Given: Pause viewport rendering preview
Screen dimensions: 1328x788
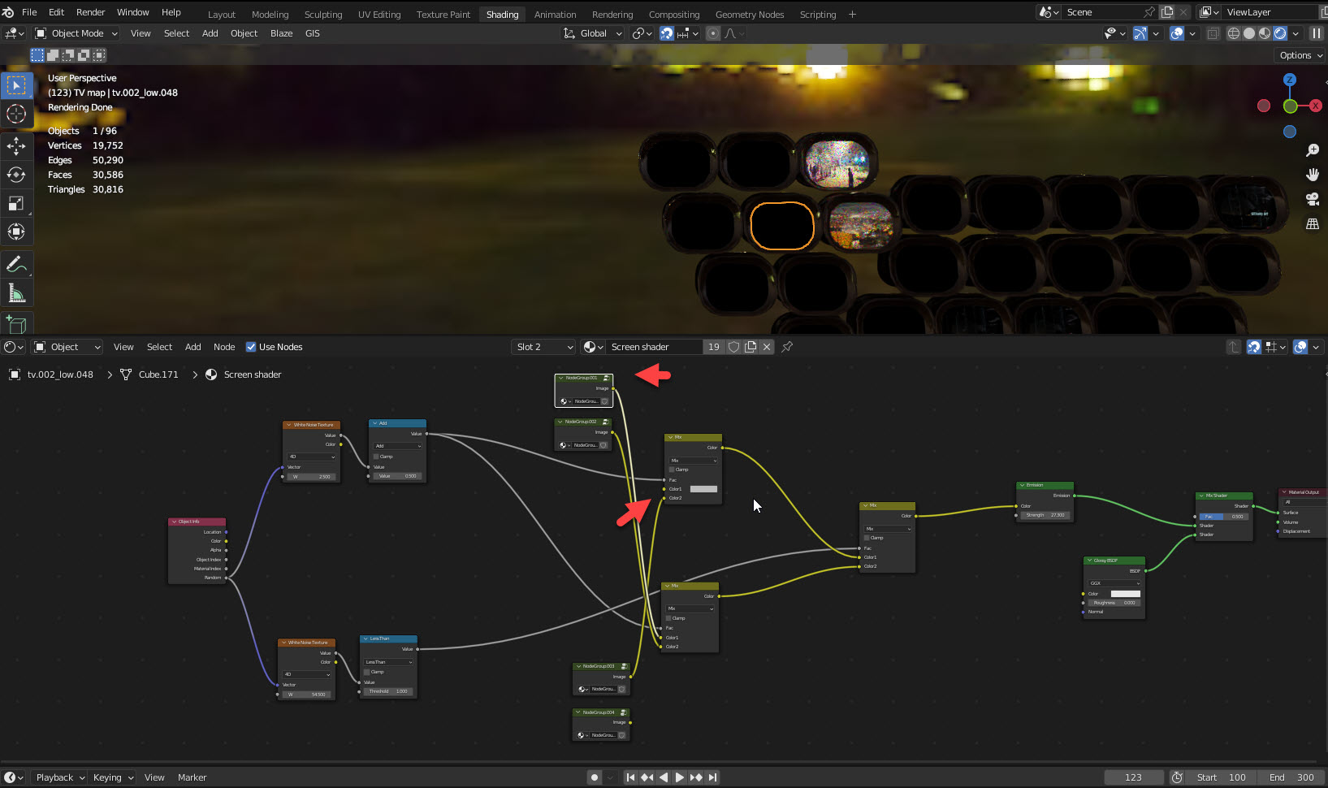Looking at the screenshot, I should pos(1317,33).
